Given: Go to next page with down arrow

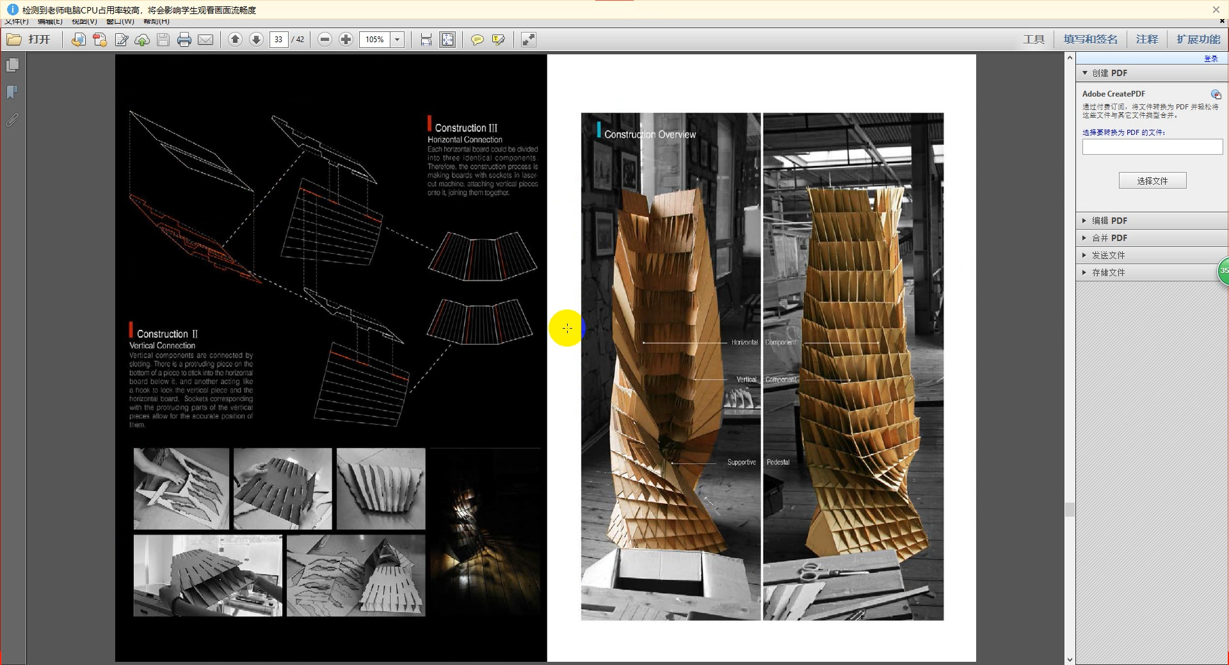Looking at the screenshot, I should (256, 40).
